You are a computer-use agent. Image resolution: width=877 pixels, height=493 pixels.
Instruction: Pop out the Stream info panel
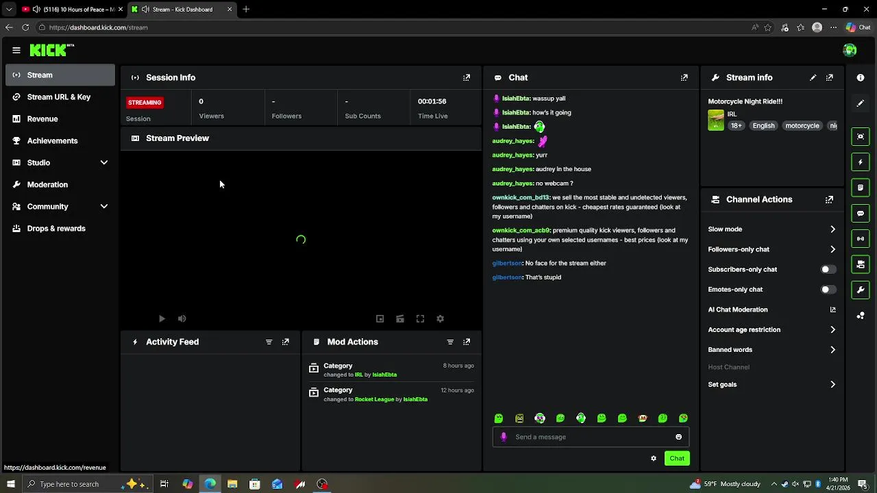(830, 78)
